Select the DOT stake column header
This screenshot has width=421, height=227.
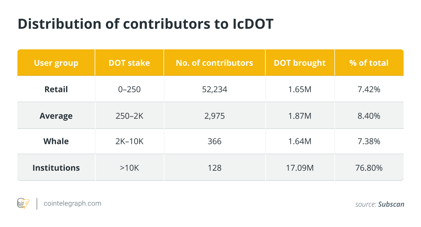129,63
